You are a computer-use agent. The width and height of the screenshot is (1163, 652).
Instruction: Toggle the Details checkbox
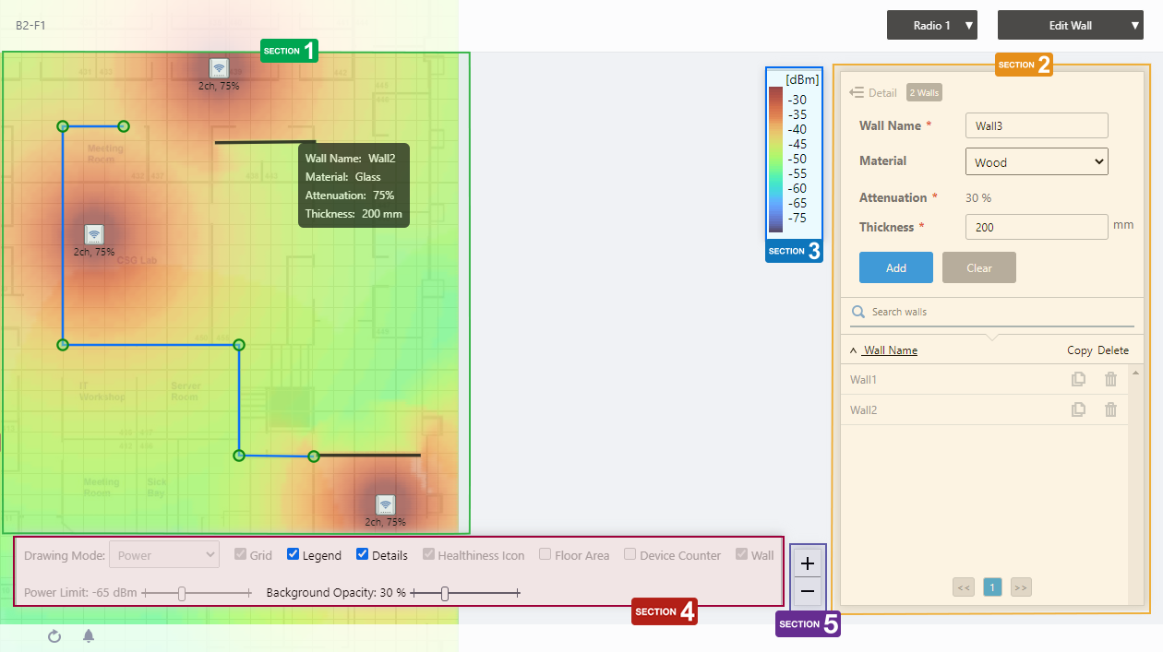point(363,555)
